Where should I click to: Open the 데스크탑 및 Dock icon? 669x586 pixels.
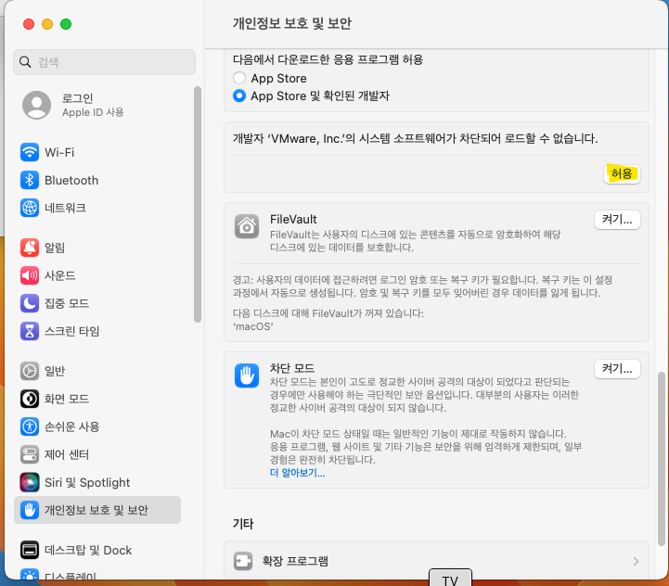point(30,550)
